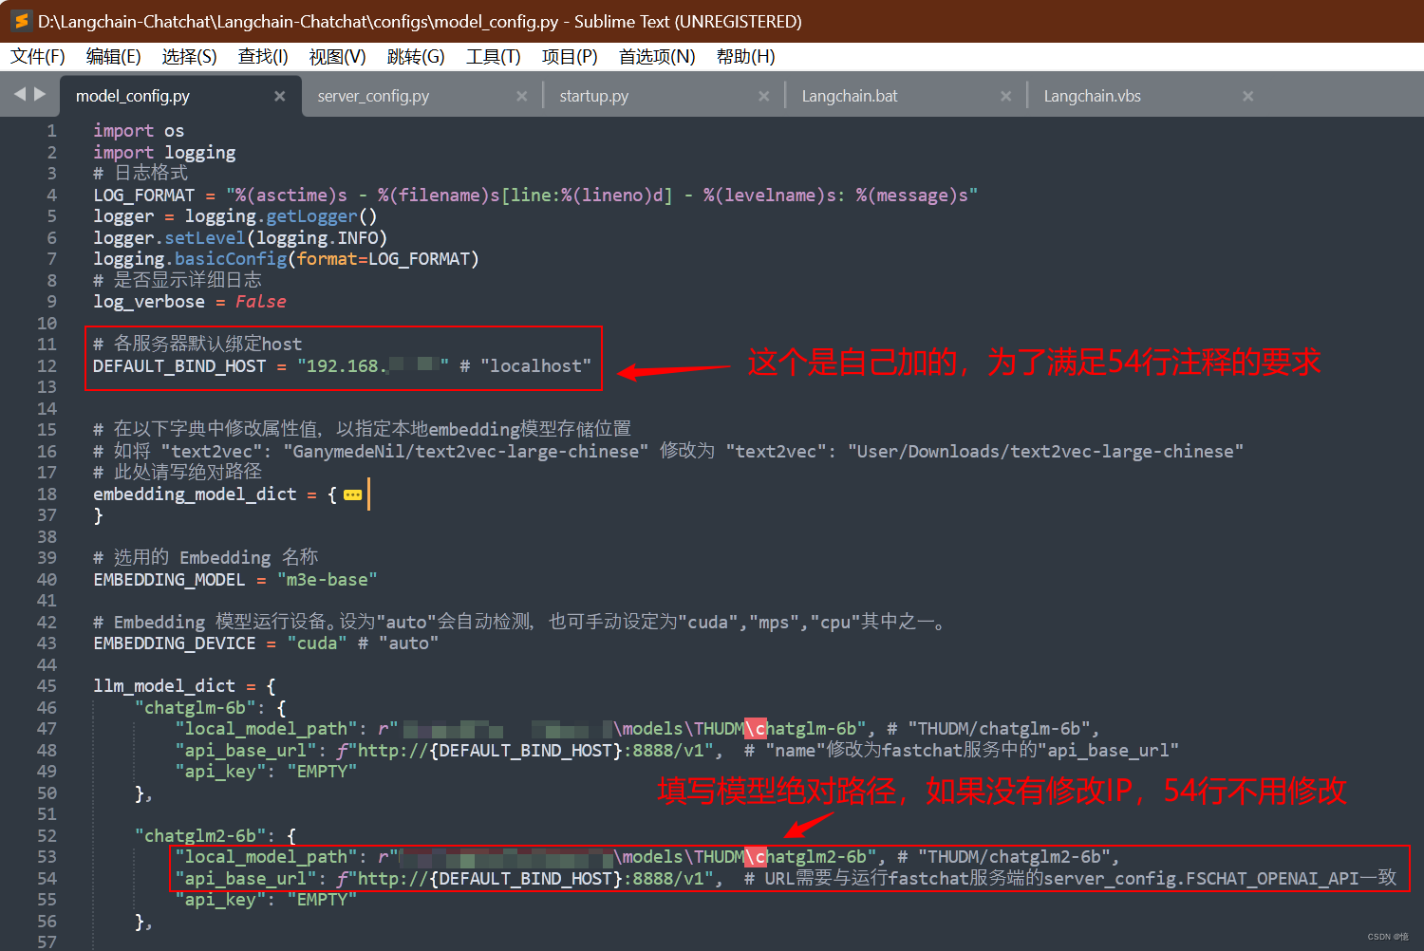1424x951 pixels.
Task: Open the 查找(I) menu
Action: [263, 57]
